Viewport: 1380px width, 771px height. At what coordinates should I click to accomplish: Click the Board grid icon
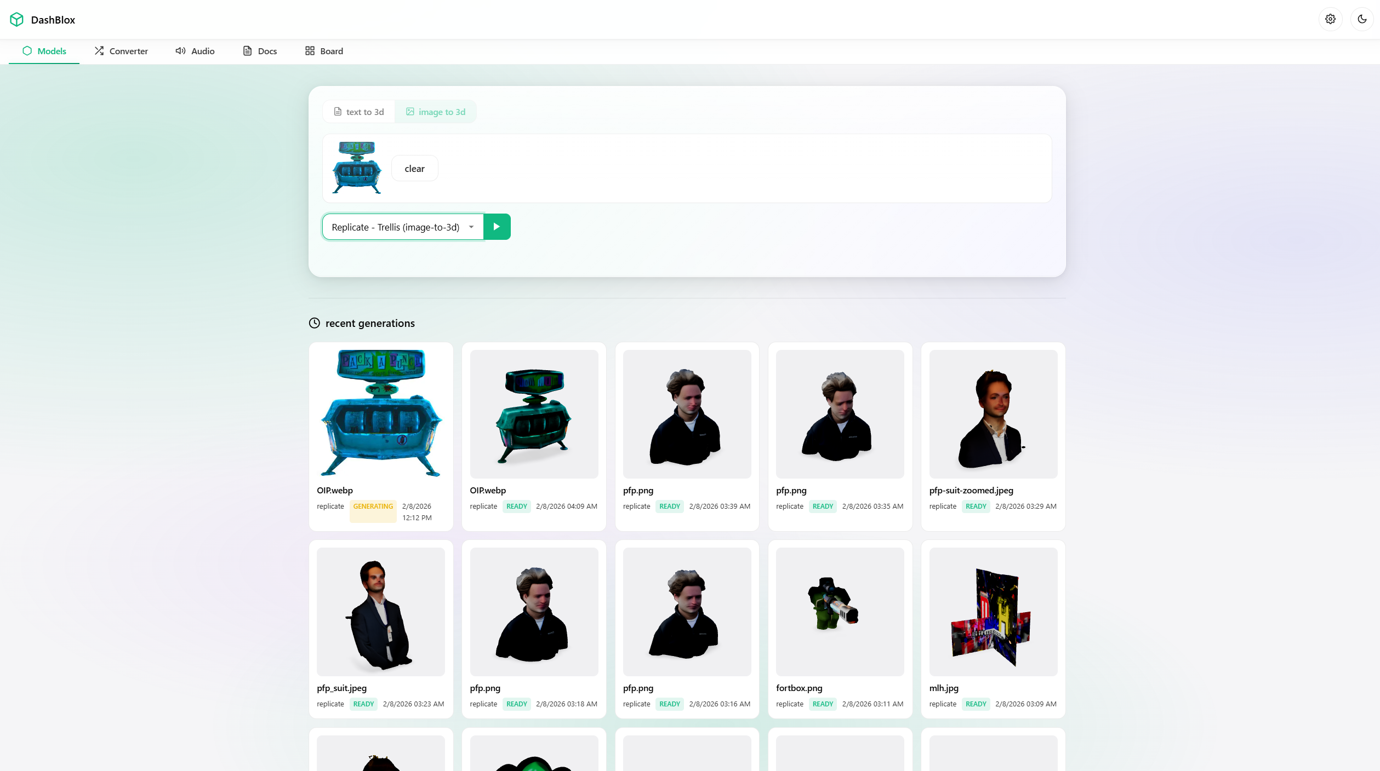[x=310, y=51]
